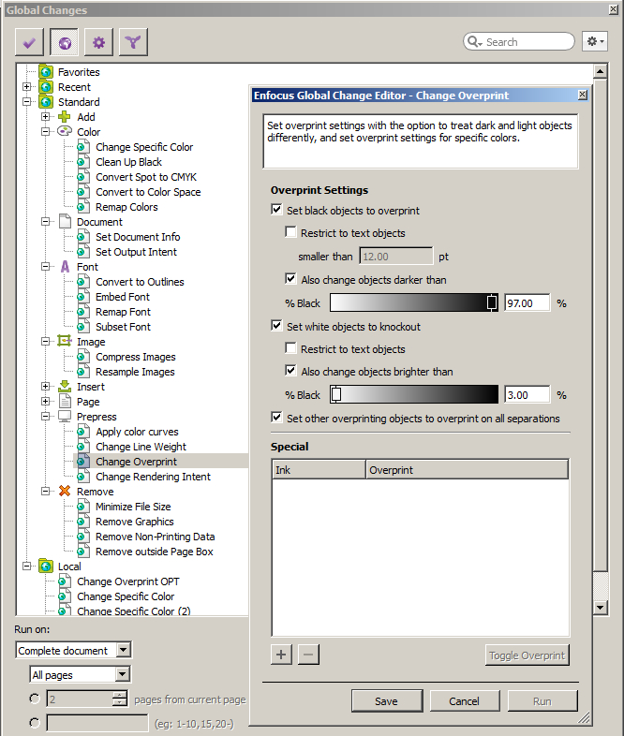The width and height of the screenshot is (624, 736).
Task: Collapse the Prepress tree node
Action: pos(46,417)
